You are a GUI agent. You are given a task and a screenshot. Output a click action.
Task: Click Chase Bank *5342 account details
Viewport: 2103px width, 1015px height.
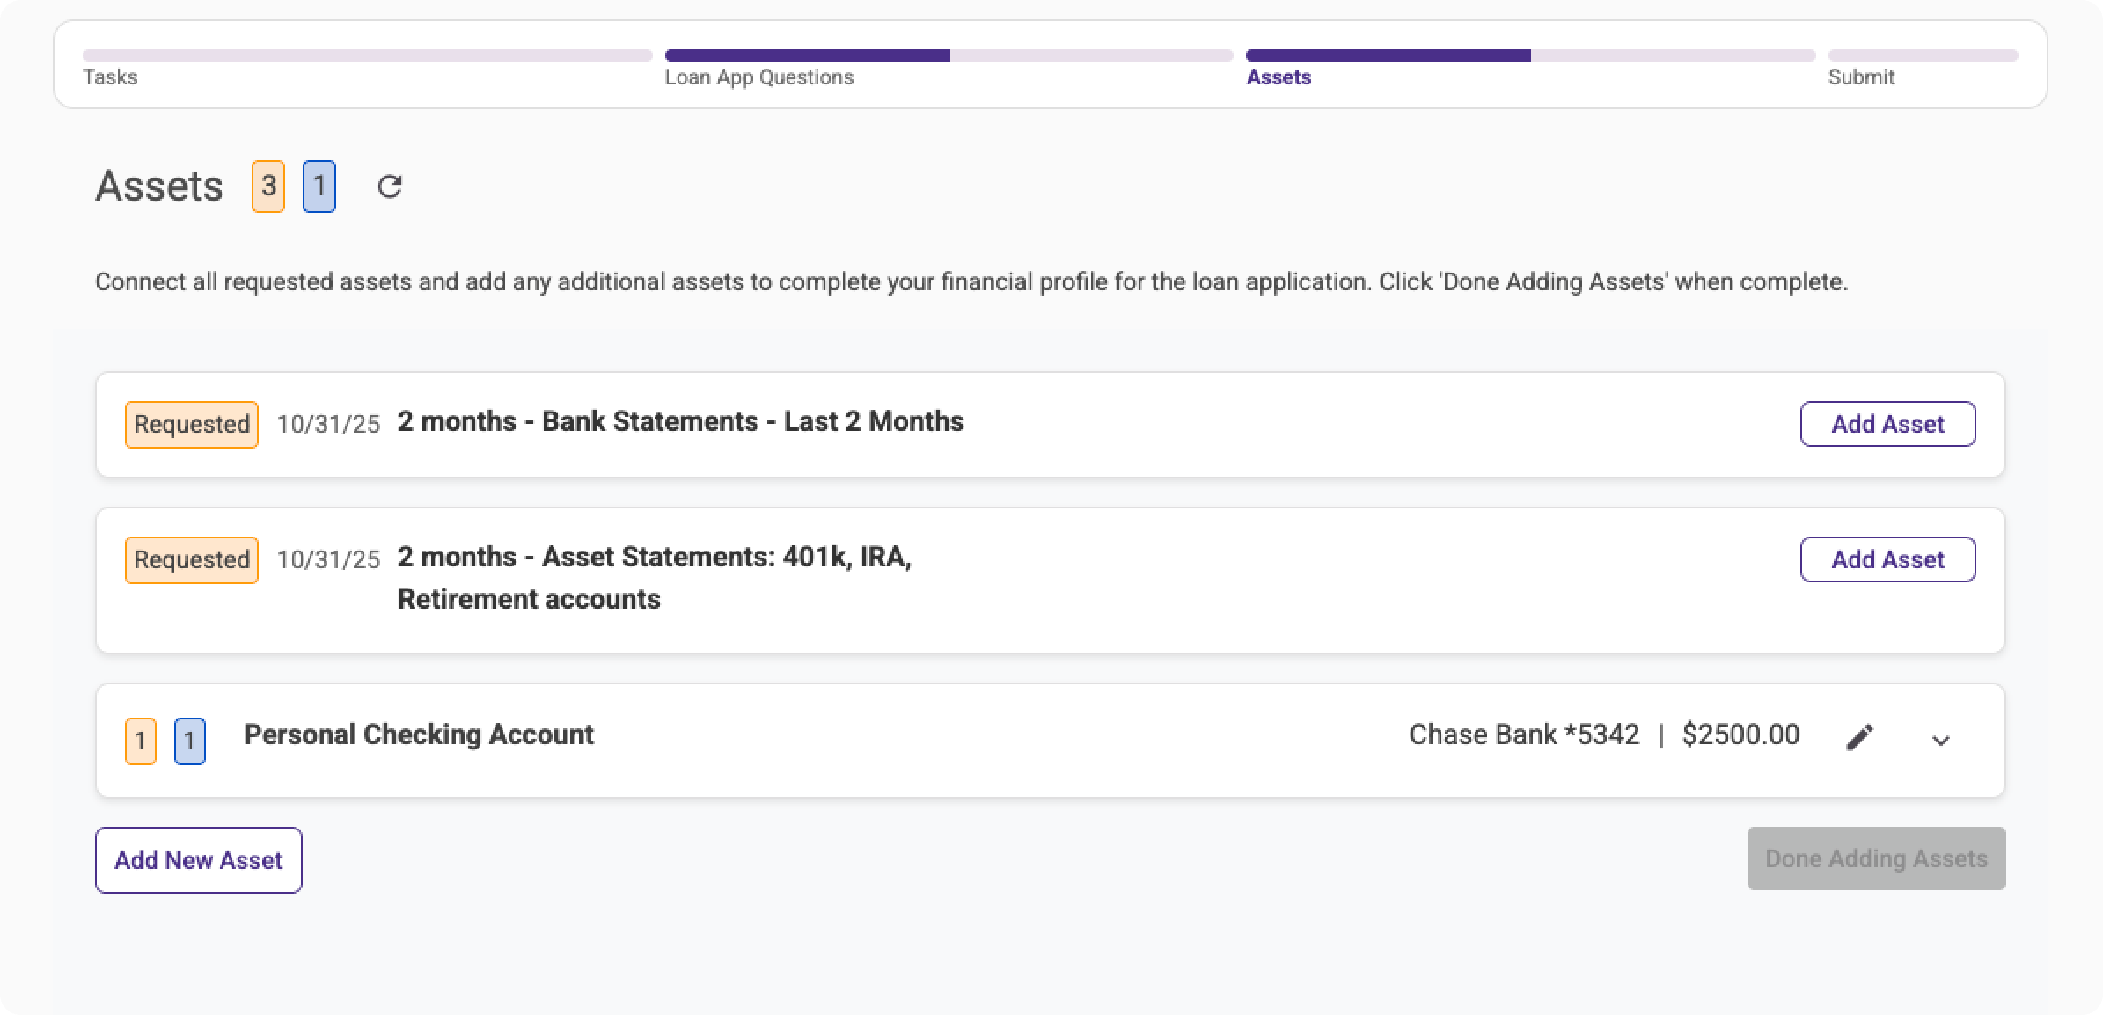point(1523,734)
